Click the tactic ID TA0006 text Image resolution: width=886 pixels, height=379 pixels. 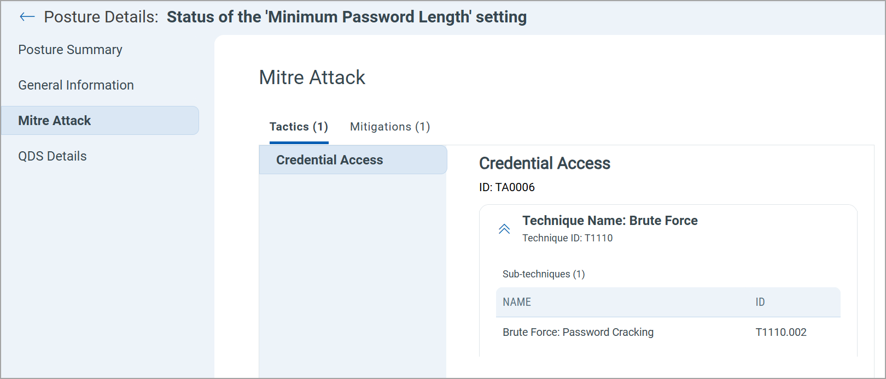pos(507,187)
